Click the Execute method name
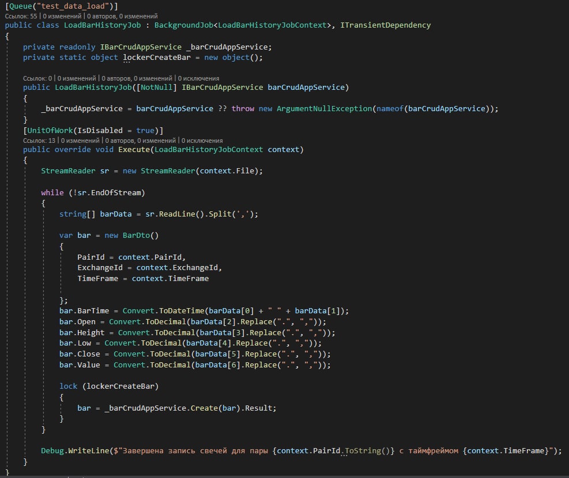This screenshot has height=478, width=569. [x=134, y=149]
